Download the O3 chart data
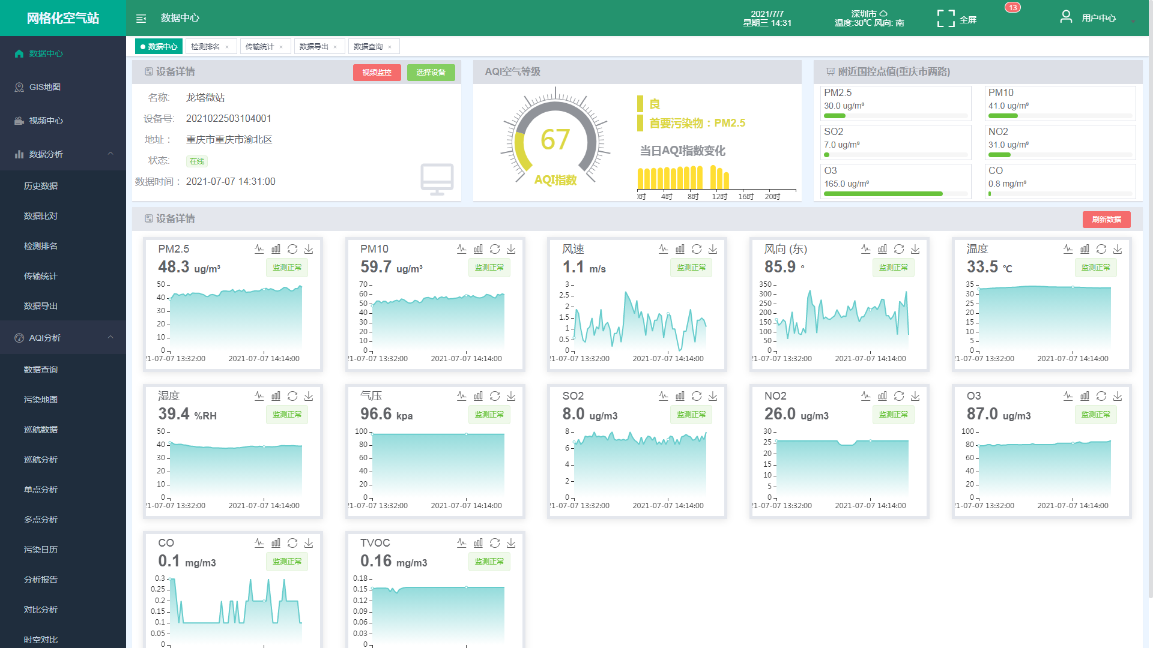1153x648 pixels. coord(1118,396)
